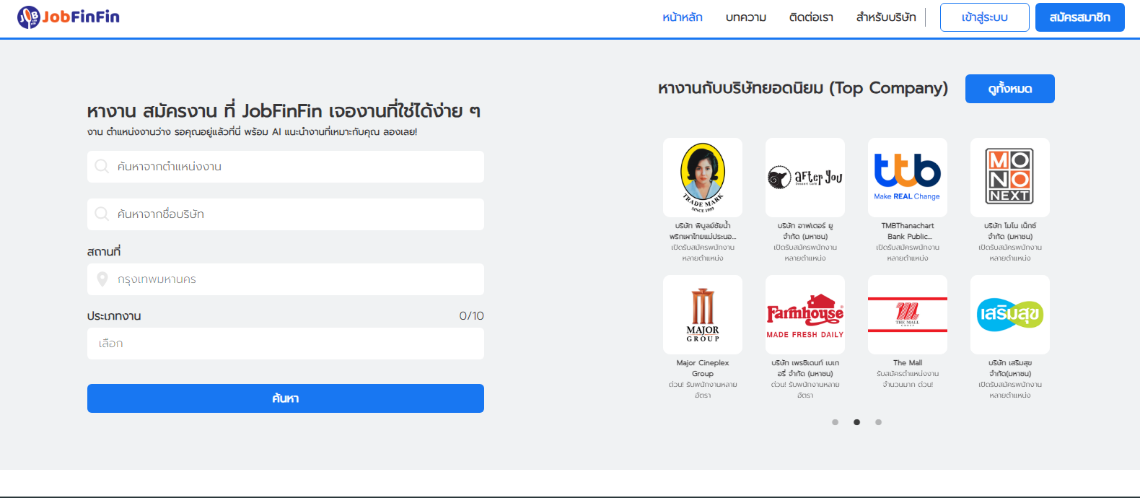Switch to third carousel page dot

click(x=878, y=422)
